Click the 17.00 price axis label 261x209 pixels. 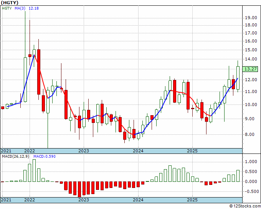coord(251,33)
